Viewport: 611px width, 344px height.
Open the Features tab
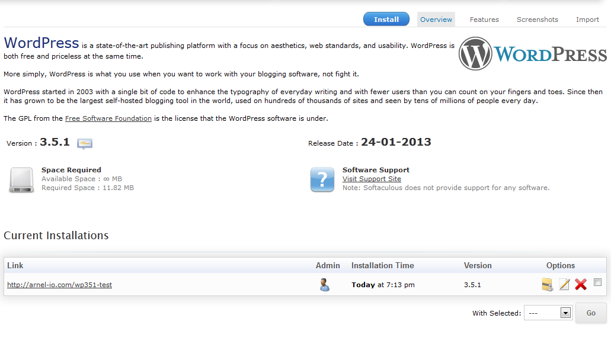pyautogui.click(x=484, y=20)
